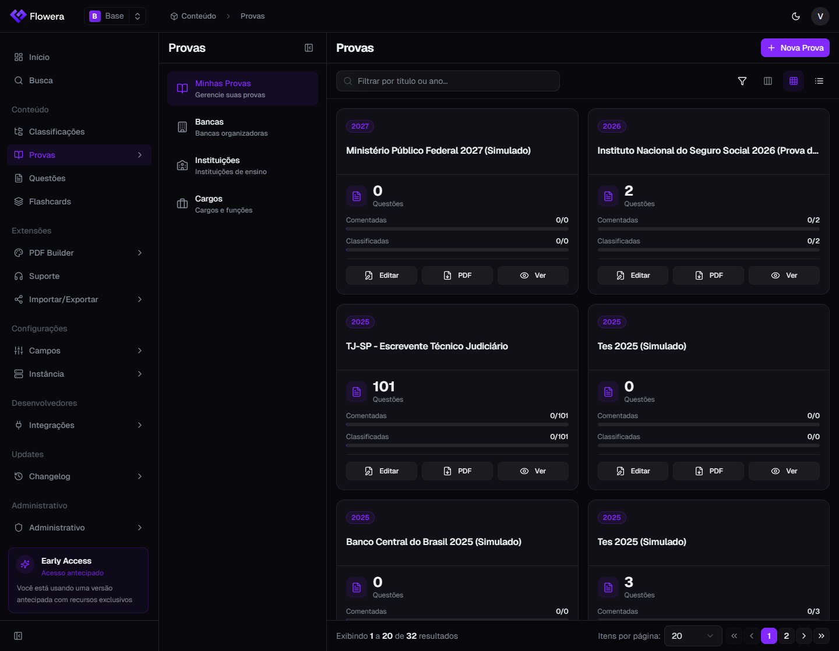Export PDF of TJ-SP Escrevente exam
839x651 pixels.
(x=457, y=471)
